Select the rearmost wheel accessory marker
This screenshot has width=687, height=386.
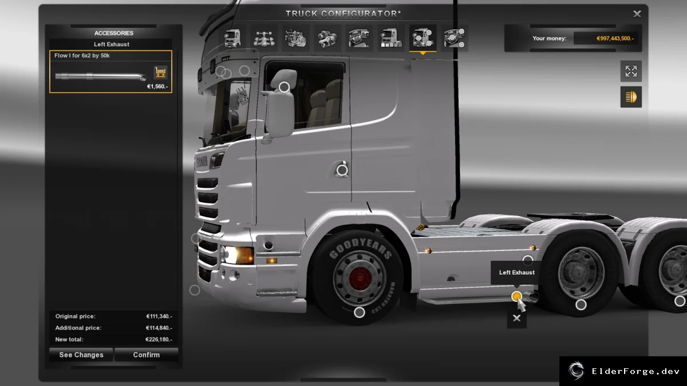coord(680,301)
